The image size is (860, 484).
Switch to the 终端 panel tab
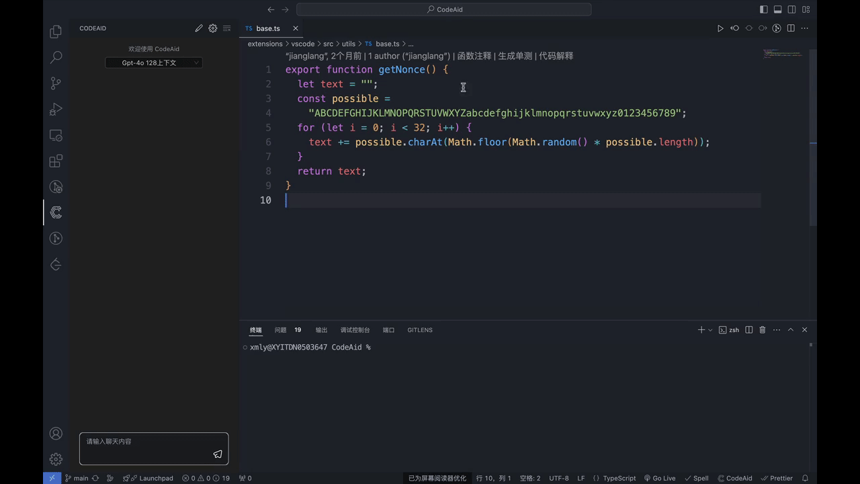coord(256,330)
